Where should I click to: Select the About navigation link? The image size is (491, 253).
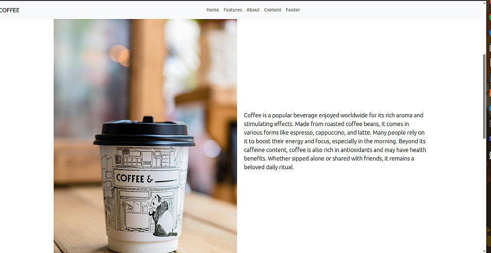tap(253, 10)
